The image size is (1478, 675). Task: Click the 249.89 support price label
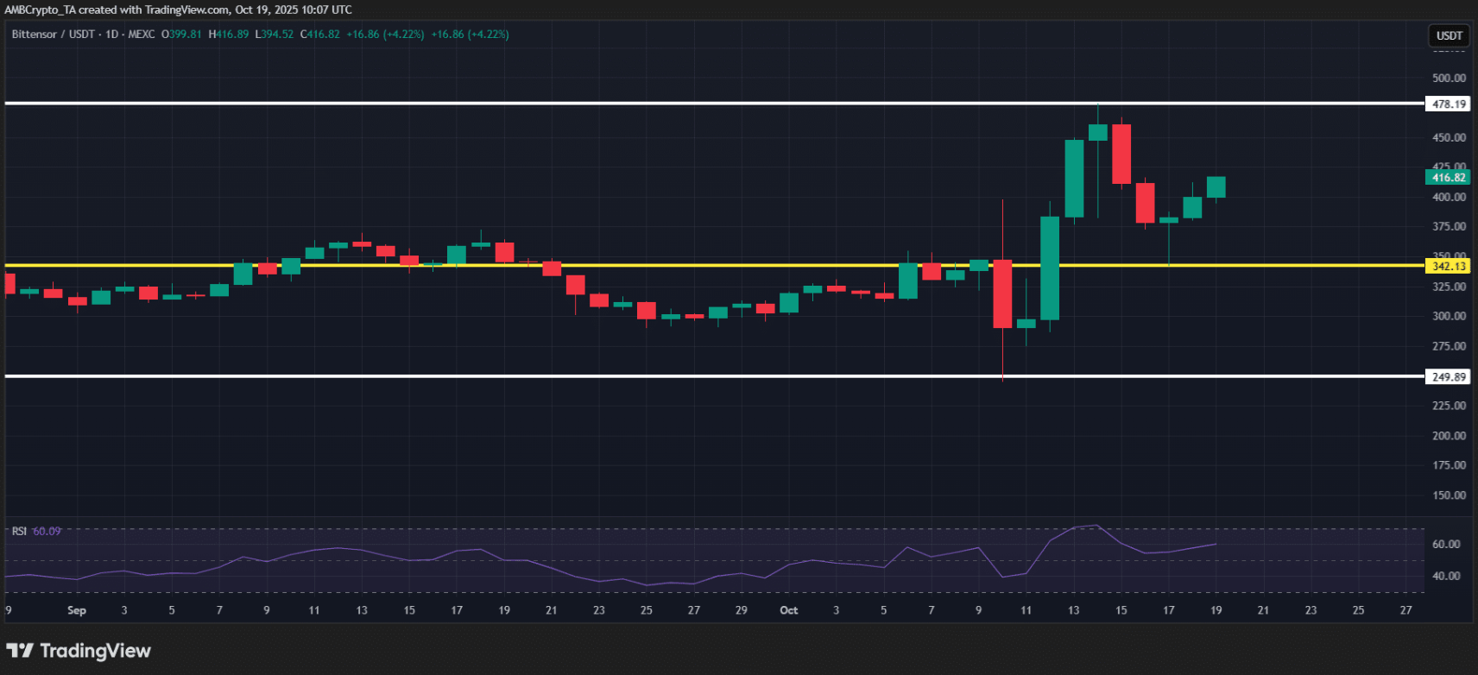point(1449,377)
